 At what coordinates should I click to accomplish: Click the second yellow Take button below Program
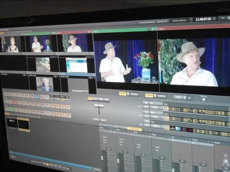pyautogui.click(x=149, y=95)
